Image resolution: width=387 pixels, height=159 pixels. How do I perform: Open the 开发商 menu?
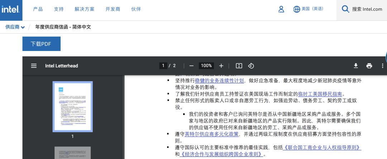point(113,9)
